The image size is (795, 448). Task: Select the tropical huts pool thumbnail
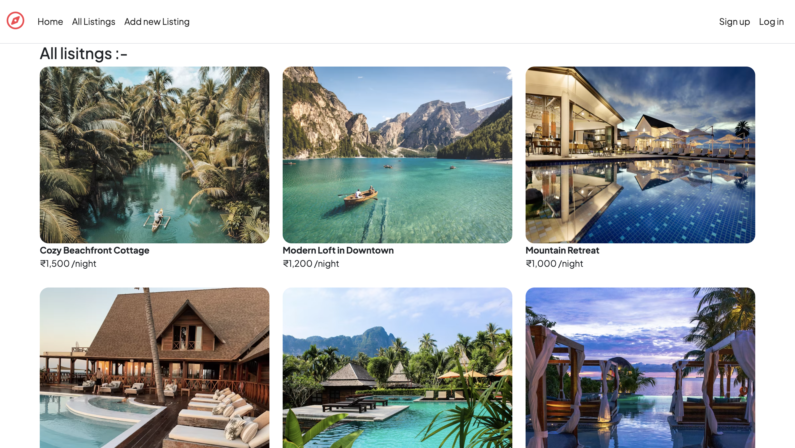click(397, 368)
